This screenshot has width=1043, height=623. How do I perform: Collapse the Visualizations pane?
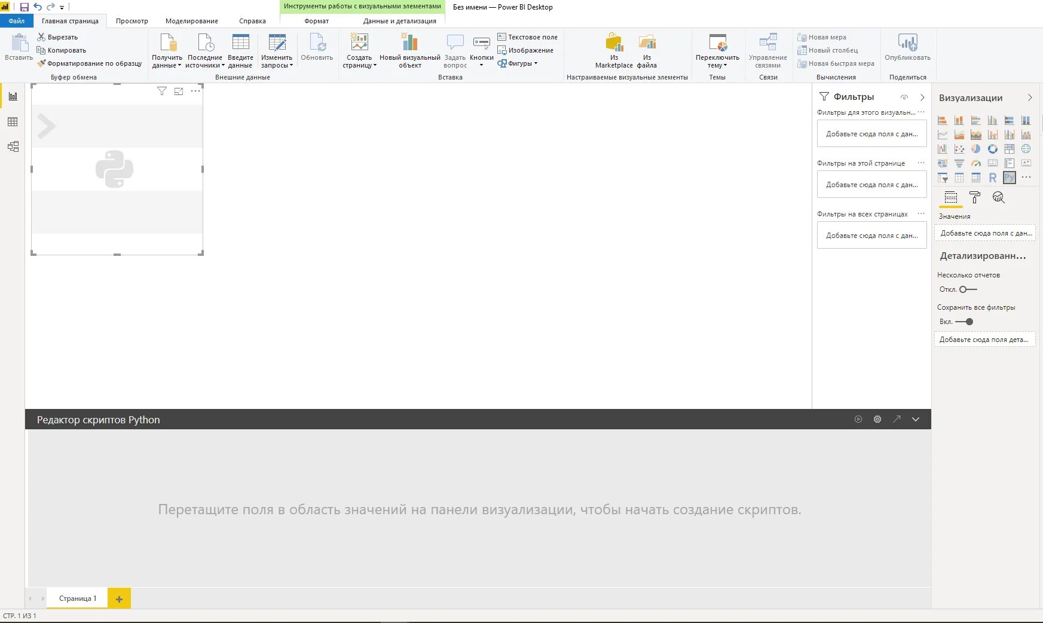coord(1030,97)
